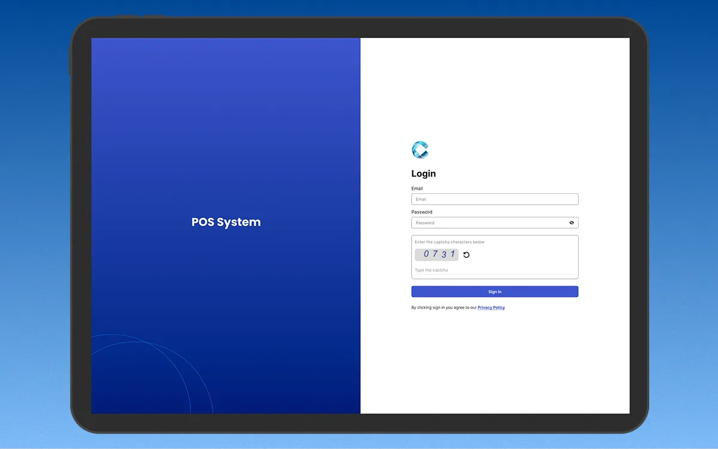This screenshot has width=718, height=449.
Task: Click the POS System title text
Action: (x=226, y=222)
